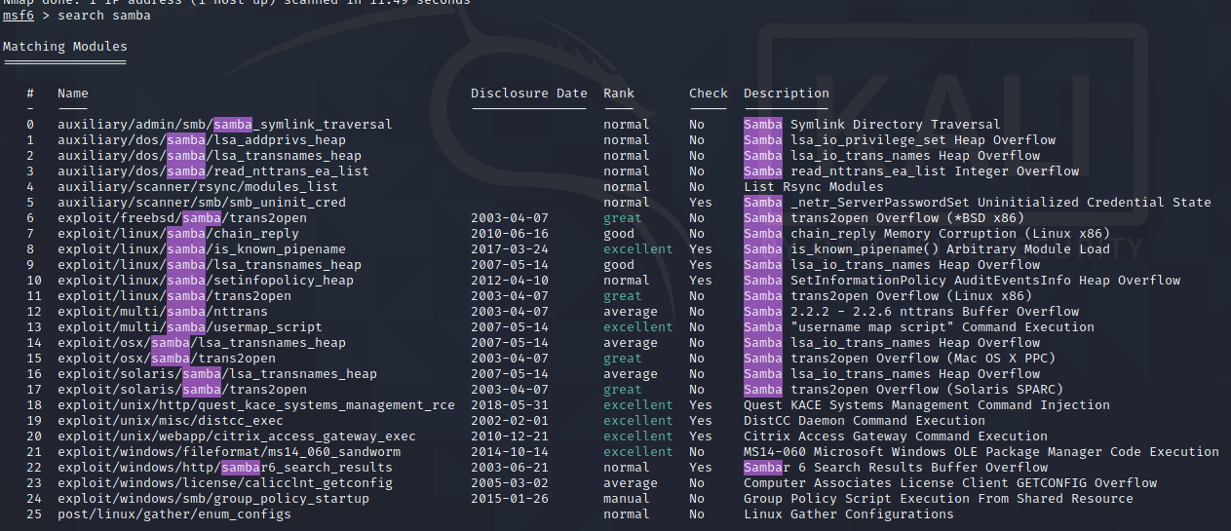The width and height of the screenshot is (1231, 531).
Task: Click 'Group Policy Script Execution From Shared Resource'
Action: [939, 499]
